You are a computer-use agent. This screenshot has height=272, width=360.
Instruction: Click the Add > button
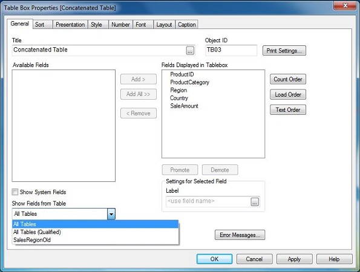pyautogui.click(x=139, y=79)
